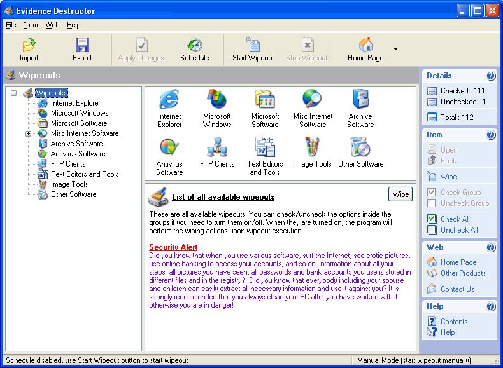
Task: Click the Security Alert heading link
Action: point(173,247)
